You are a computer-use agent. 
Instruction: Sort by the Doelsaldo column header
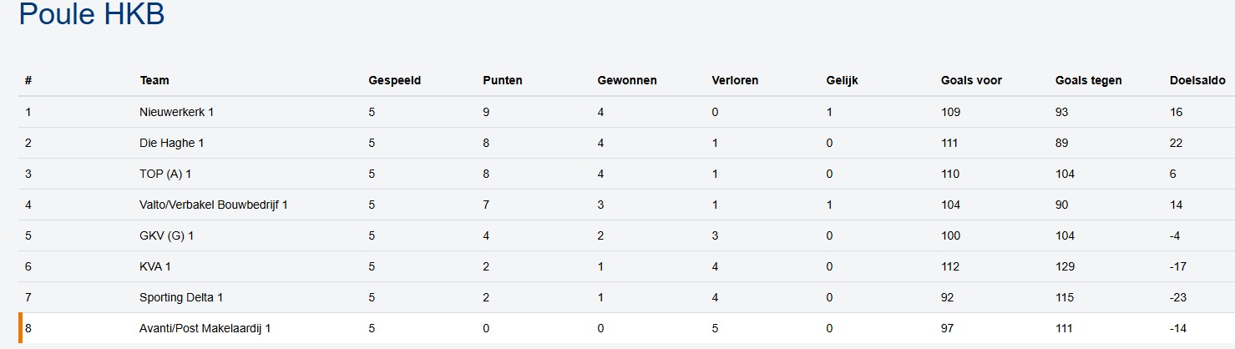(x=1197, y=81)
